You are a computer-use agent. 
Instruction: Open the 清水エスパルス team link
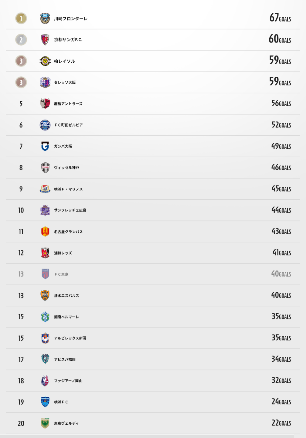tap(66, 295)
